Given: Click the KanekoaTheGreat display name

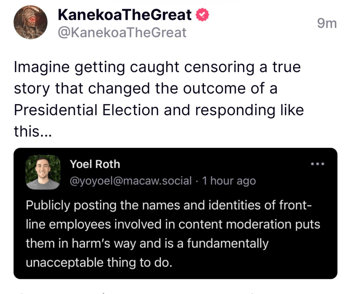Looking at the screenshot, I should 125,15.
